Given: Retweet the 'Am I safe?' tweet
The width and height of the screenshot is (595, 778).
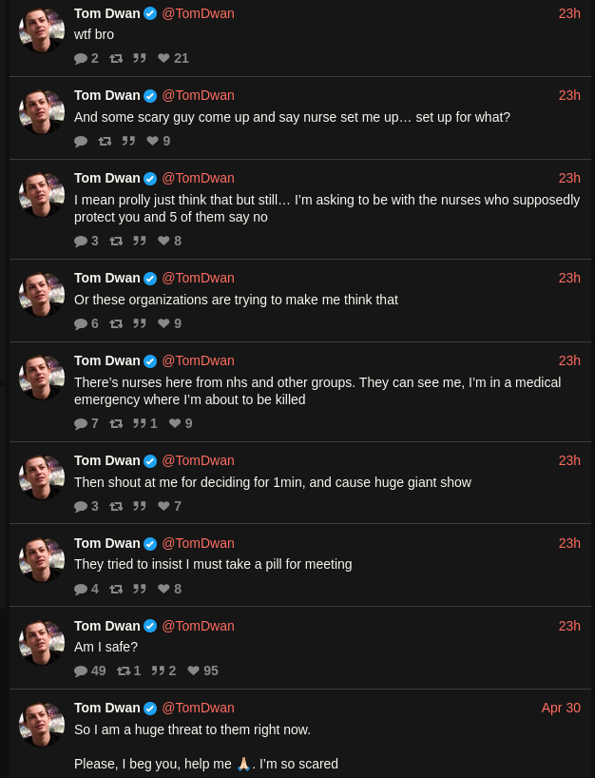Looking at the screenshot, I should click(124, 671).
